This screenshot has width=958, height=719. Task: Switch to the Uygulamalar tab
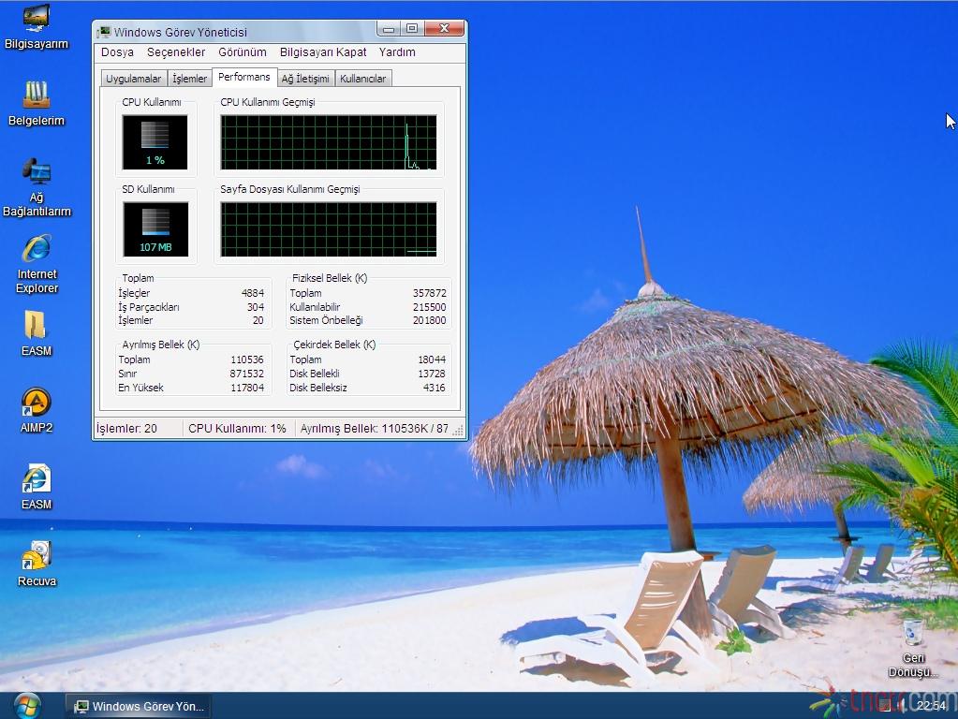pyautogui.click(x=133, y=79)
